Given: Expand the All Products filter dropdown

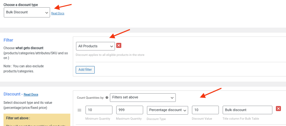Looking at the screenshot, I should click(95, 46).
